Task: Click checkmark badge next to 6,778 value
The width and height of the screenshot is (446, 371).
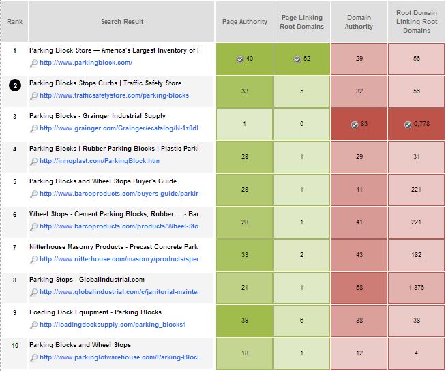Action: (406, 125)
